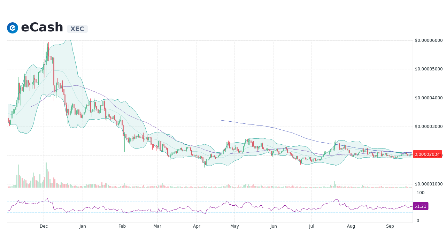Click the Sep label on the time axis
446x251 pixels.
click(390, 226)
